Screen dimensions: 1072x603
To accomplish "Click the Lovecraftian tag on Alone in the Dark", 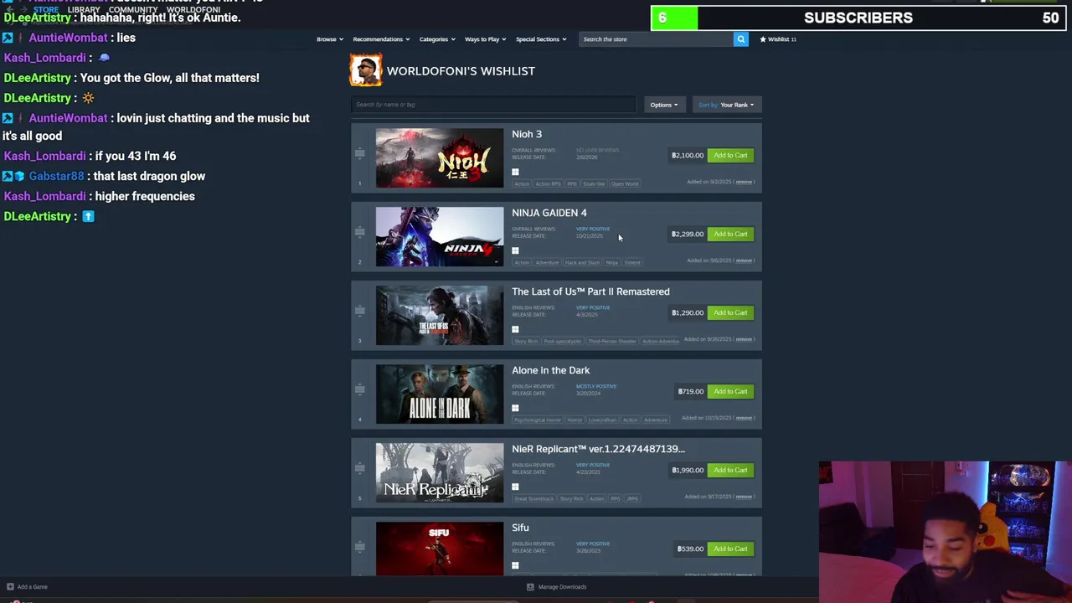I will click(x=603, y=420).
